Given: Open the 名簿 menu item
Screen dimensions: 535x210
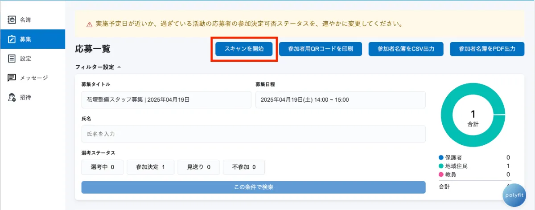Looking at the screenshot, I should [33, 20].
